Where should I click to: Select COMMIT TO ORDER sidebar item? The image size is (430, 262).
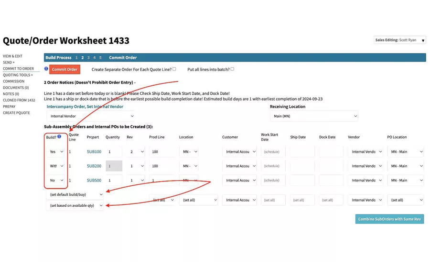coord(18,69)
